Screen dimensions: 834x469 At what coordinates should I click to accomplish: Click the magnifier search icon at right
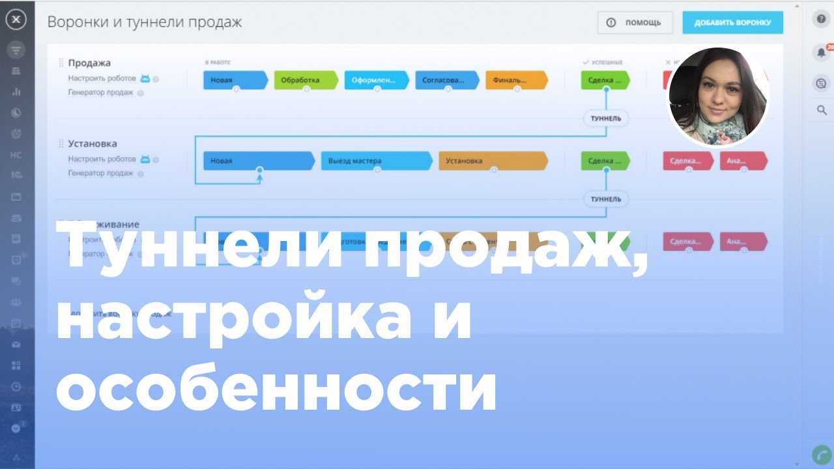click(822, 111)
